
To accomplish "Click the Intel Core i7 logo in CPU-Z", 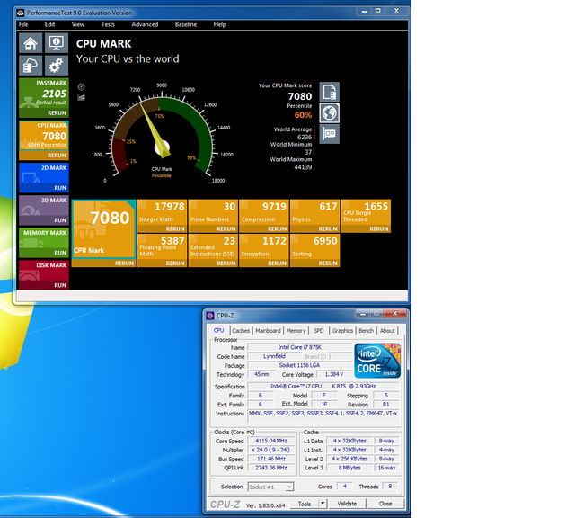I will pyautogui.click(x=377, y=361).
